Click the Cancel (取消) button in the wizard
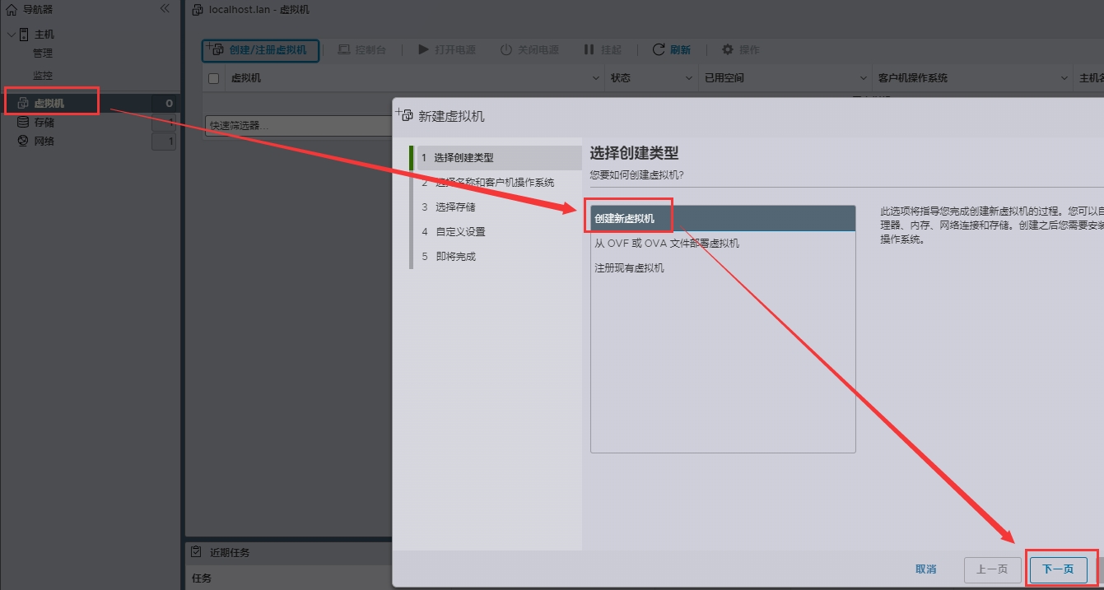The width and height of the screenshot is (1104, 590). tap(925, 569)
